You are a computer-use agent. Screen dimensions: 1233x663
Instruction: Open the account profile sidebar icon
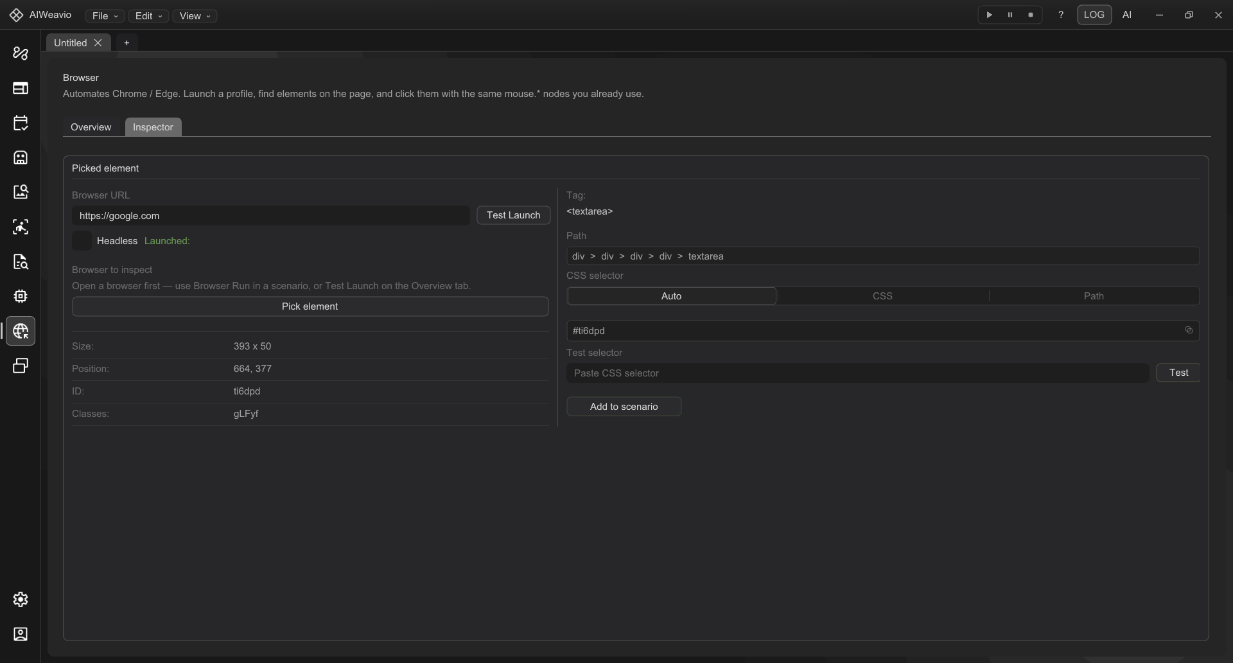pyautogui.click(x=21, y=634)
